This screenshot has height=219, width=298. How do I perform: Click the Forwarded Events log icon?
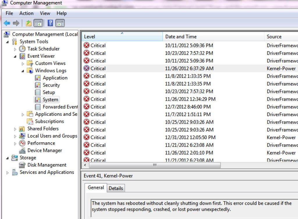coord(38,107)
